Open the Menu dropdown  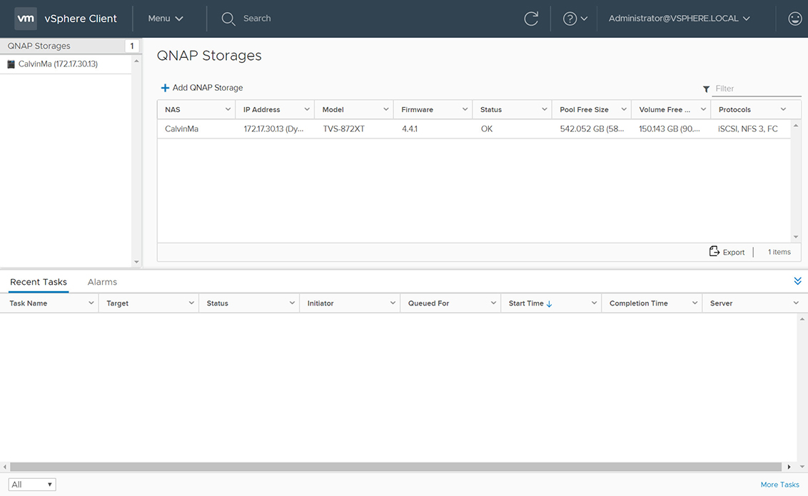pos(166,19)
